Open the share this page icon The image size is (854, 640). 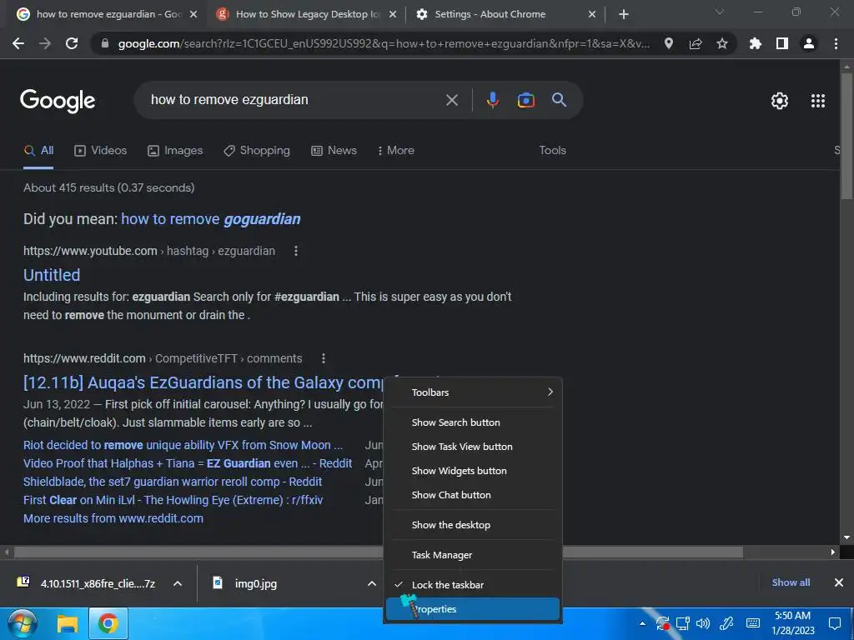tap(695, 43)
